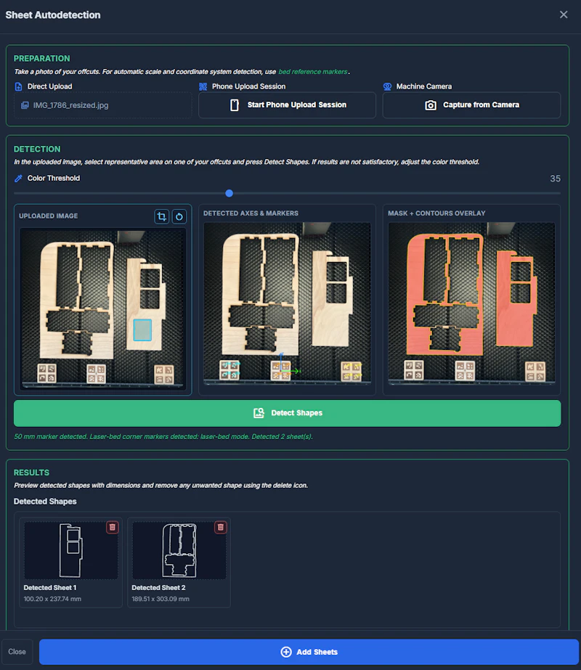Click the Phone Upload Session label
581x670 pixels.
click(248, 86)
